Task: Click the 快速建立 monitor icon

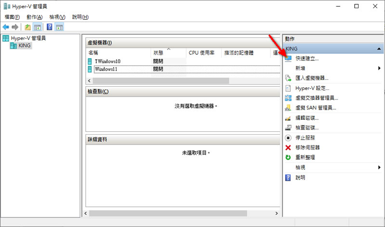Action: [288, 59]
